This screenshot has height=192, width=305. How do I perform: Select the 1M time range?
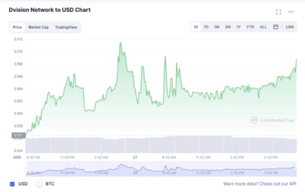(x=217, y=27)
